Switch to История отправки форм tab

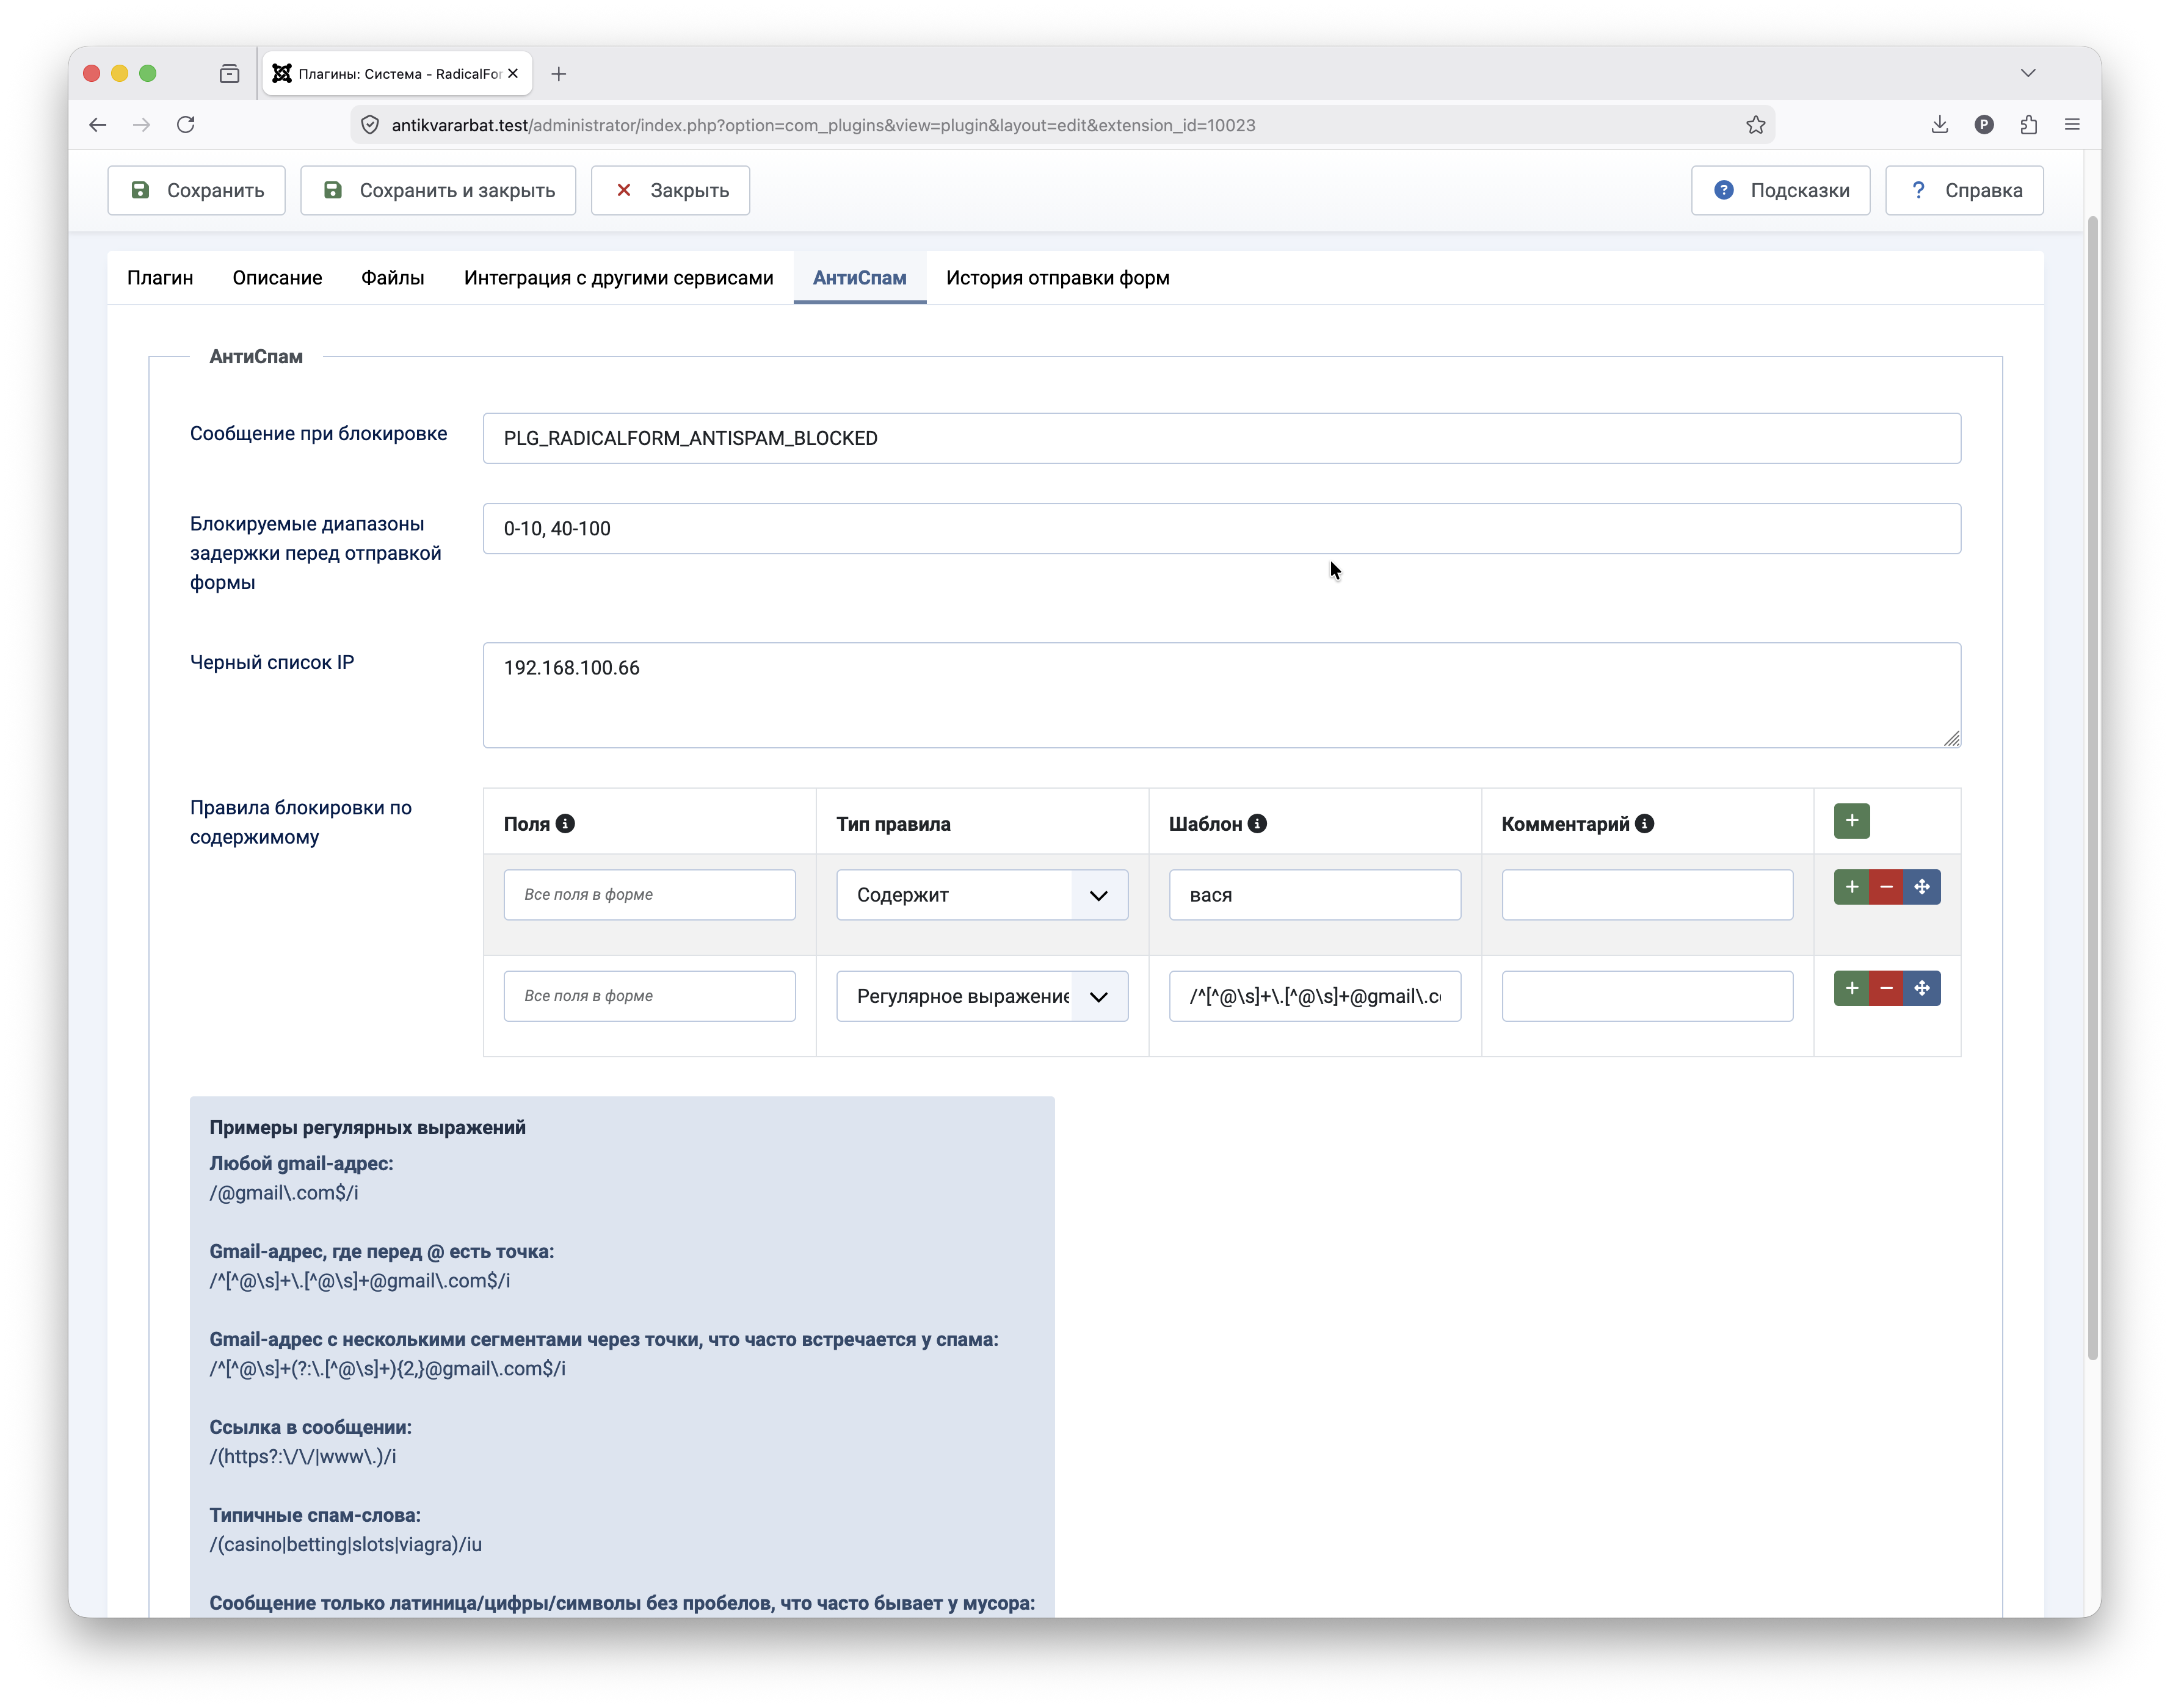point(1057,278)
